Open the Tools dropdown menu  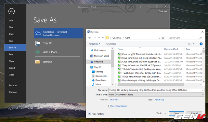[161, 113]
